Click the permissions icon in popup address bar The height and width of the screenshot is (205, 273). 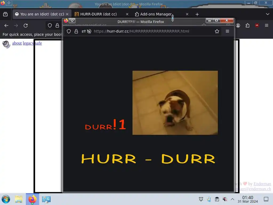[84, 31]
